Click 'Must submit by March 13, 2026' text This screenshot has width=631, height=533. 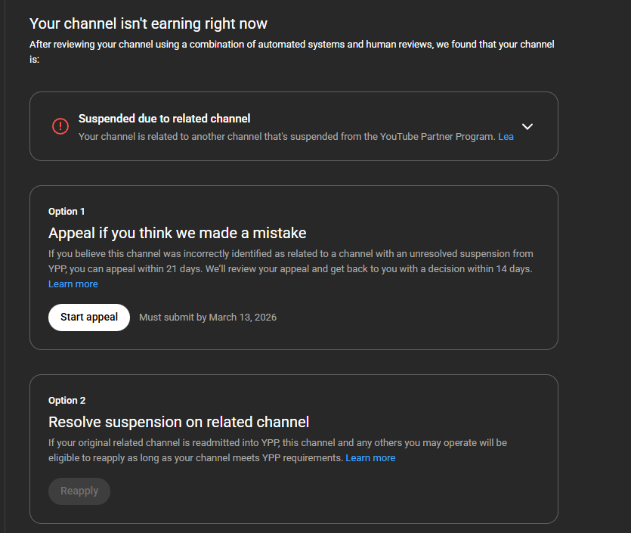pyautogui.click(x=208, y=318)
